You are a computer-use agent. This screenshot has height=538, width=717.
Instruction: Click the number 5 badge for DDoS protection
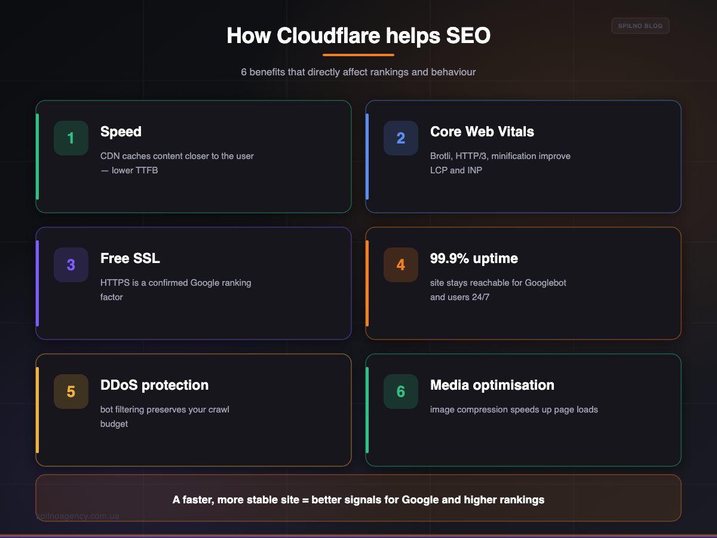pos(71,392)
